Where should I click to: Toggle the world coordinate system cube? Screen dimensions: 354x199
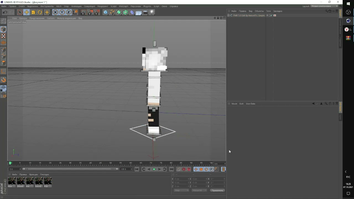tap(75, 12)
